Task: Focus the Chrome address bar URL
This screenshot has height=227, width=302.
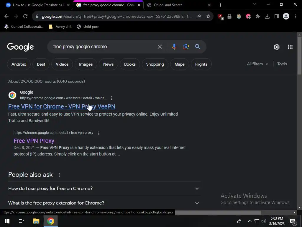Action: [x=116, y=17]
